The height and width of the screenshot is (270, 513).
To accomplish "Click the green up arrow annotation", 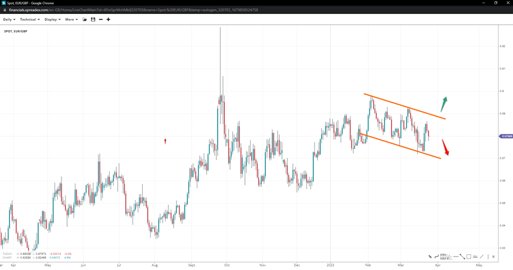I will 444,103.
